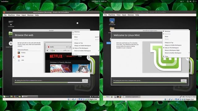The width and height of the screenshot is (198, 111).
Task: Launch Firefox from MATE panel launcher
Action: [x=120, y=97]
